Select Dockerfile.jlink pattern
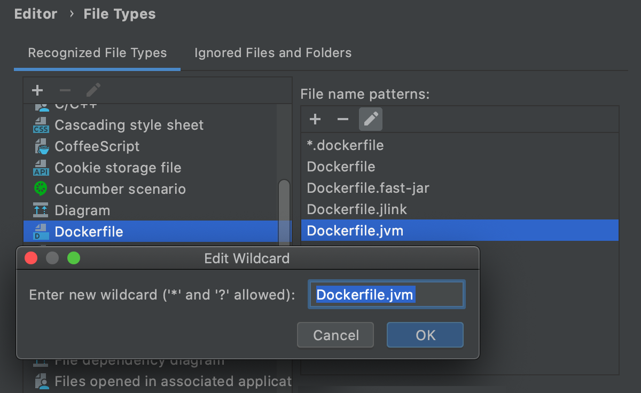641x393 pixels. point(357,209)
